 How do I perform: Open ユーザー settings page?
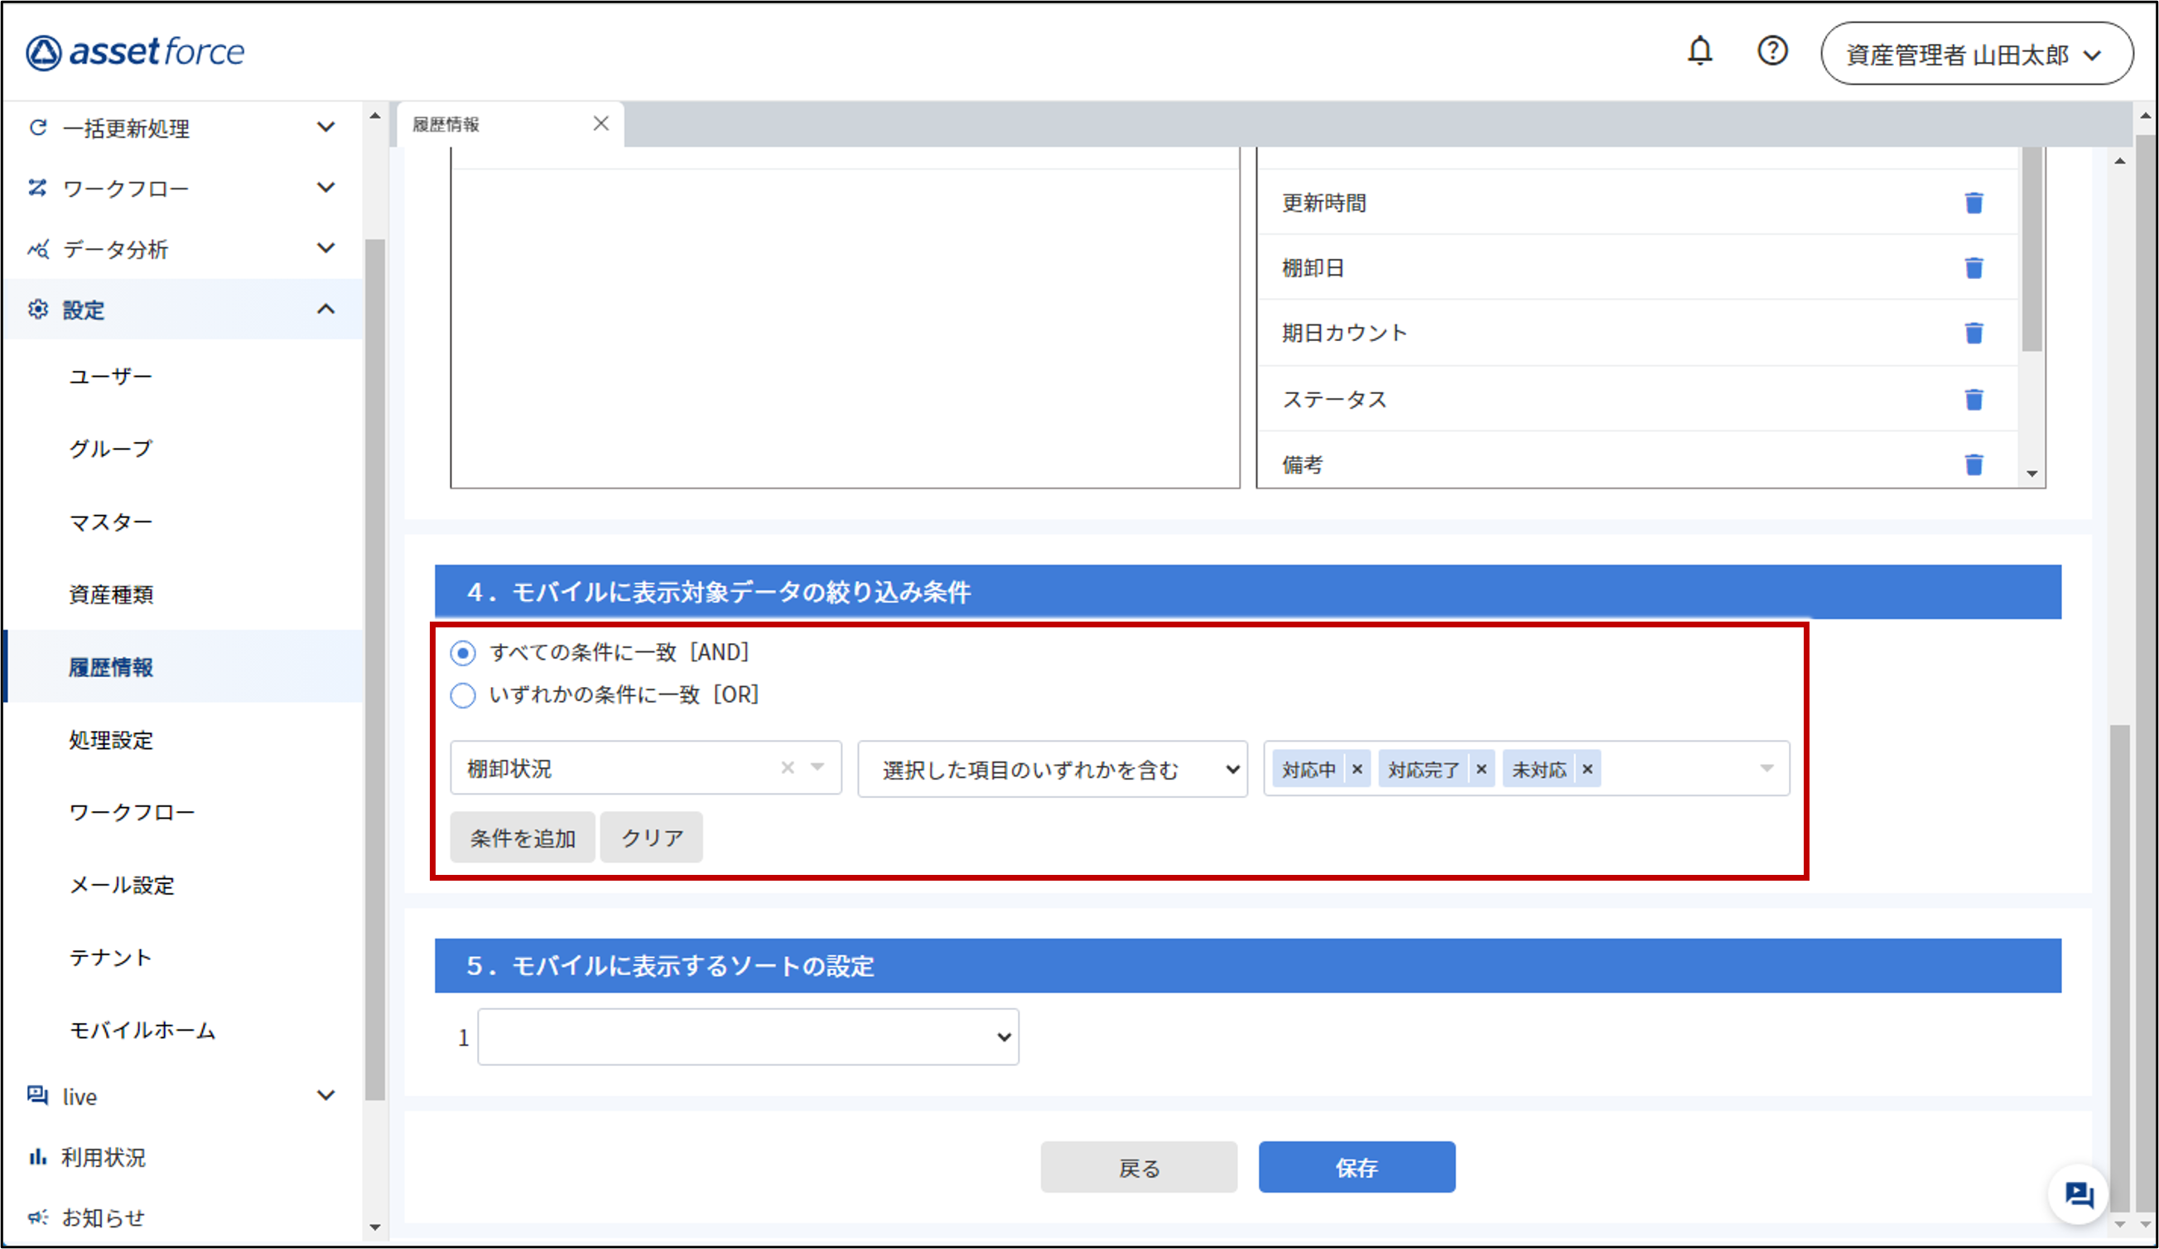coord(110,377)
